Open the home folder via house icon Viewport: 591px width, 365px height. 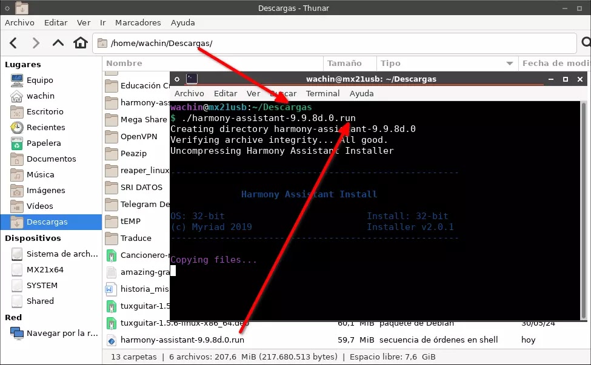(80, 42)
